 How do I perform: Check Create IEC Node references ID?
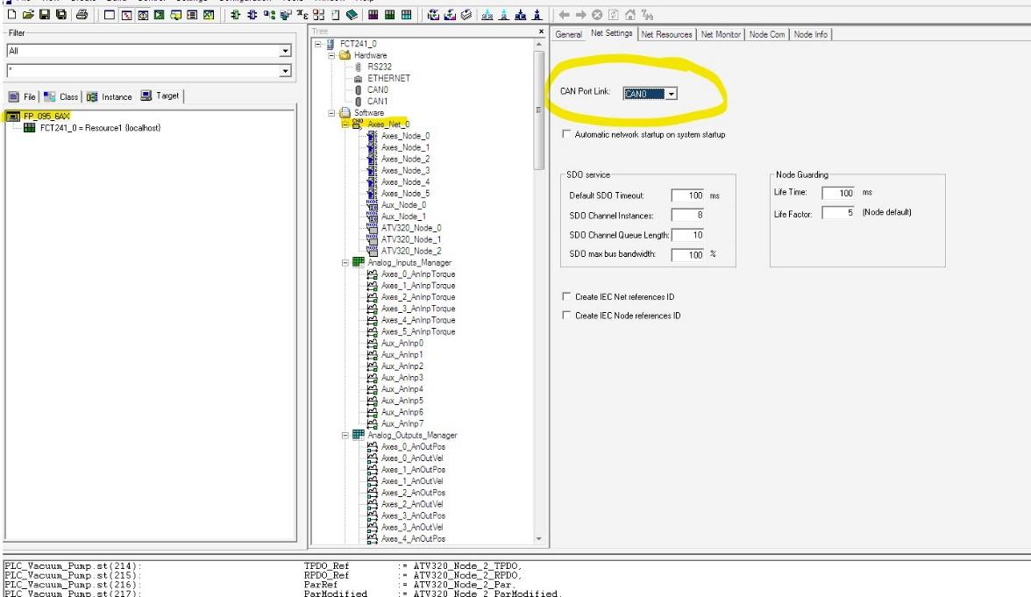click(x=565, y=316)
